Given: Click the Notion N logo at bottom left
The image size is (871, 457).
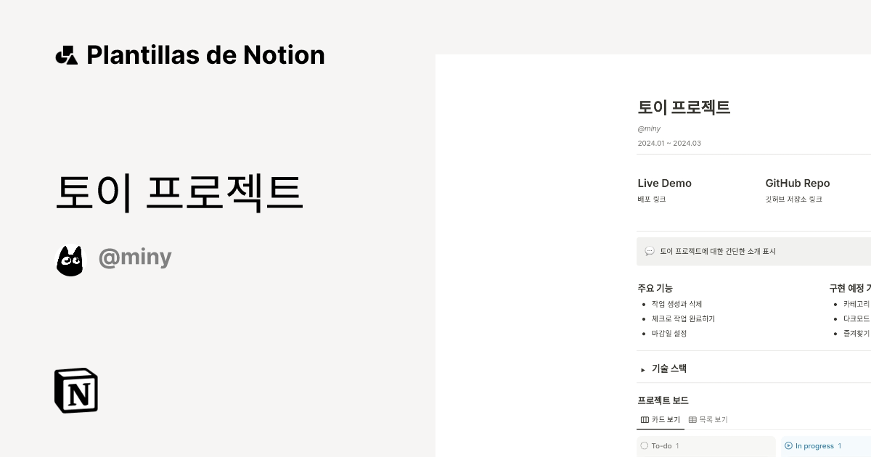Looking at the screenshot, I should tap(75, 391).
